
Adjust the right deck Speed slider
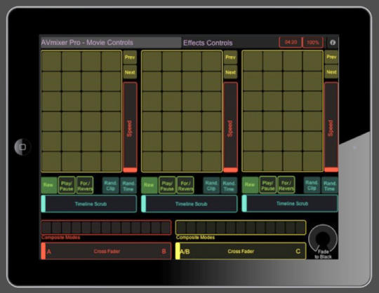click(331, 127)
